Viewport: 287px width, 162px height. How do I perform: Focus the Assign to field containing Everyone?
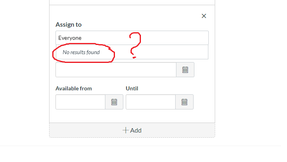(x=132, y=38)
